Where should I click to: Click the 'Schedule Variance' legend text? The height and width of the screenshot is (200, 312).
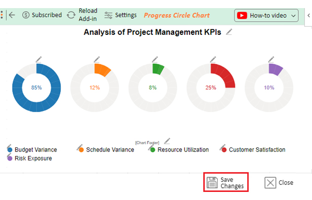click(x=110, y=150)
